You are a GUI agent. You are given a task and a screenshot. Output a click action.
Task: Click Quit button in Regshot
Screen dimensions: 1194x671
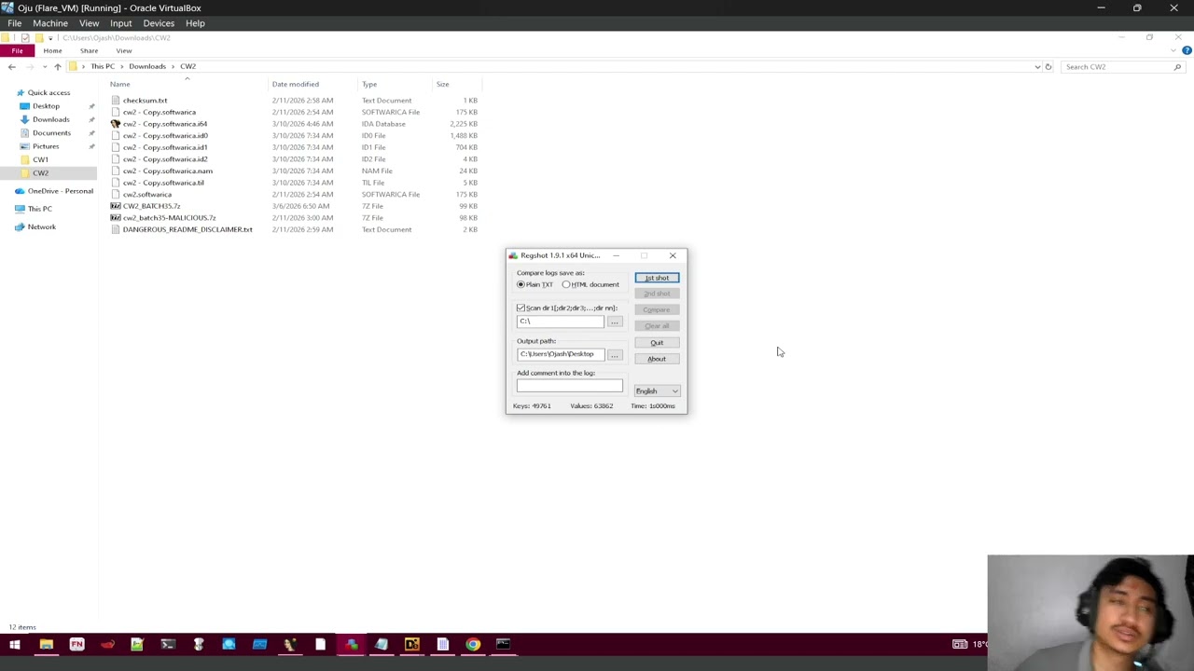point(657,342)
